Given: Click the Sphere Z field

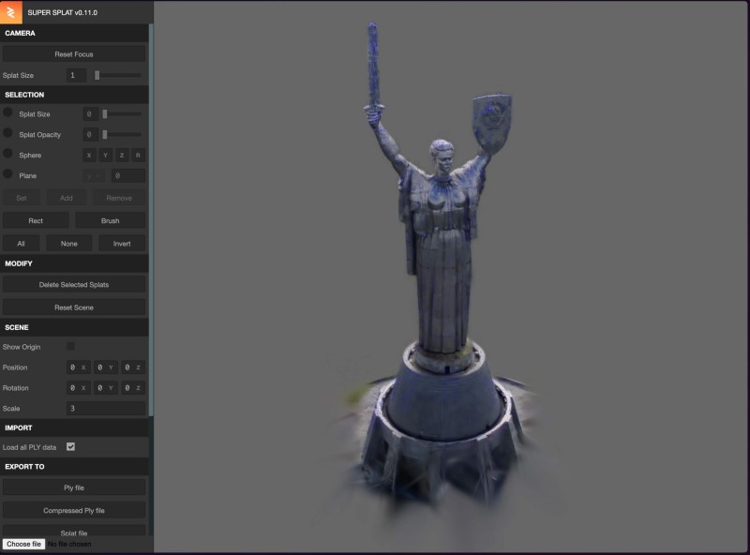Looking at the screenshot, I should pos(122,155).
